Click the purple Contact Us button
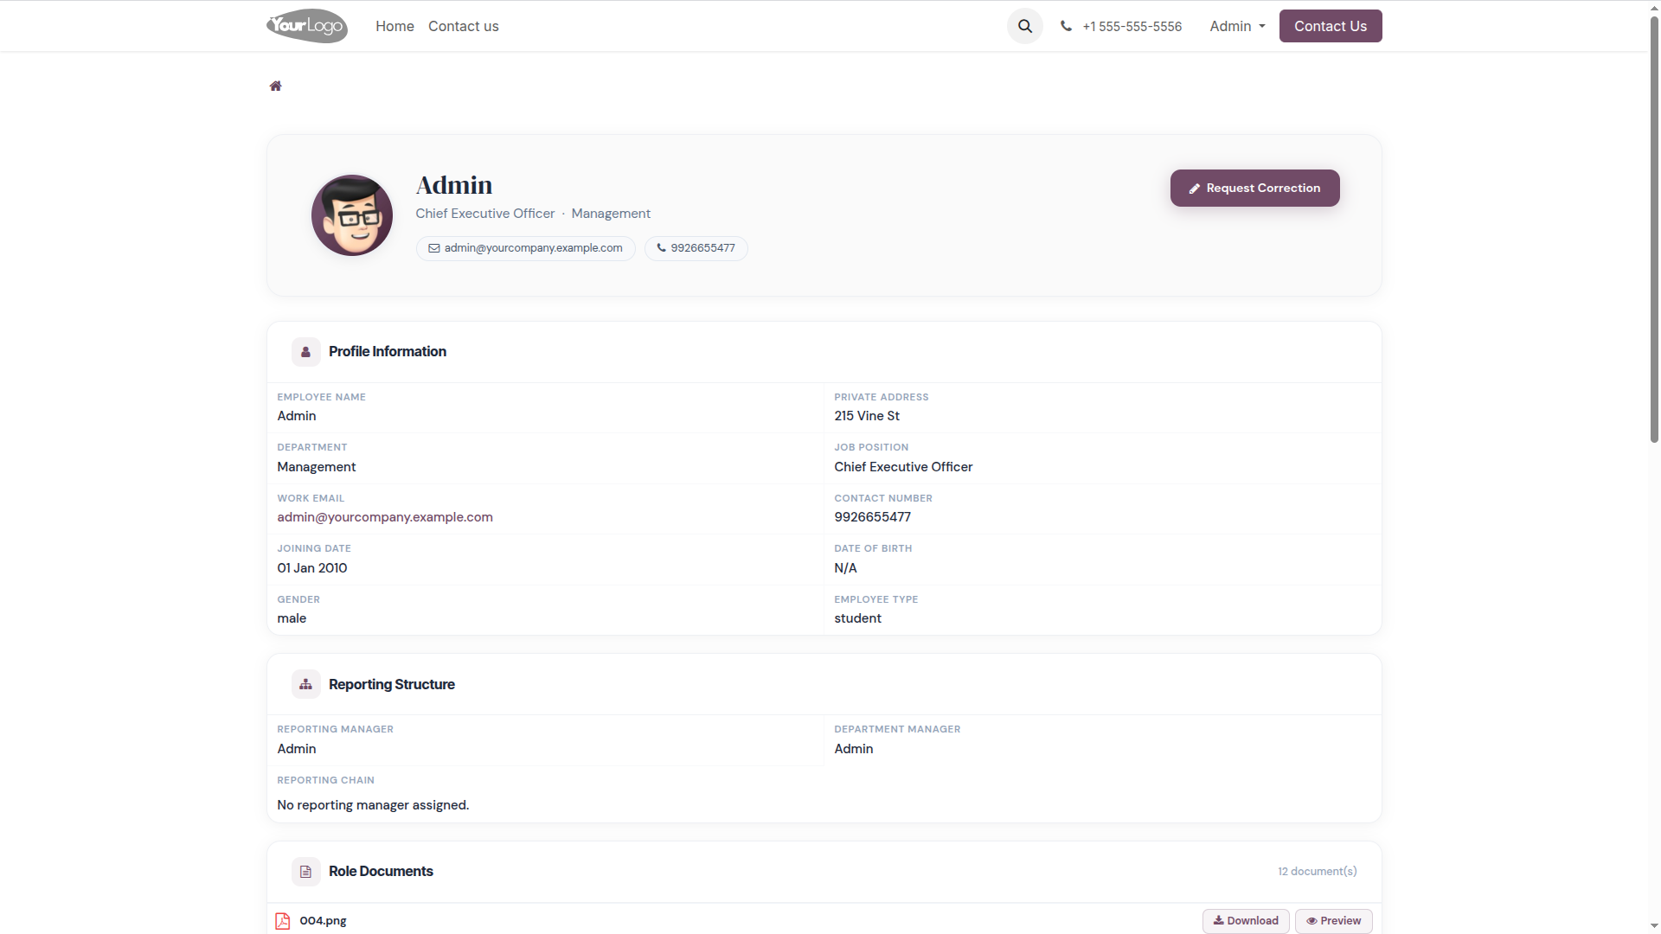Image resolution: width=1661 pixels, height=934 pixels. [x=1331, y=26]
